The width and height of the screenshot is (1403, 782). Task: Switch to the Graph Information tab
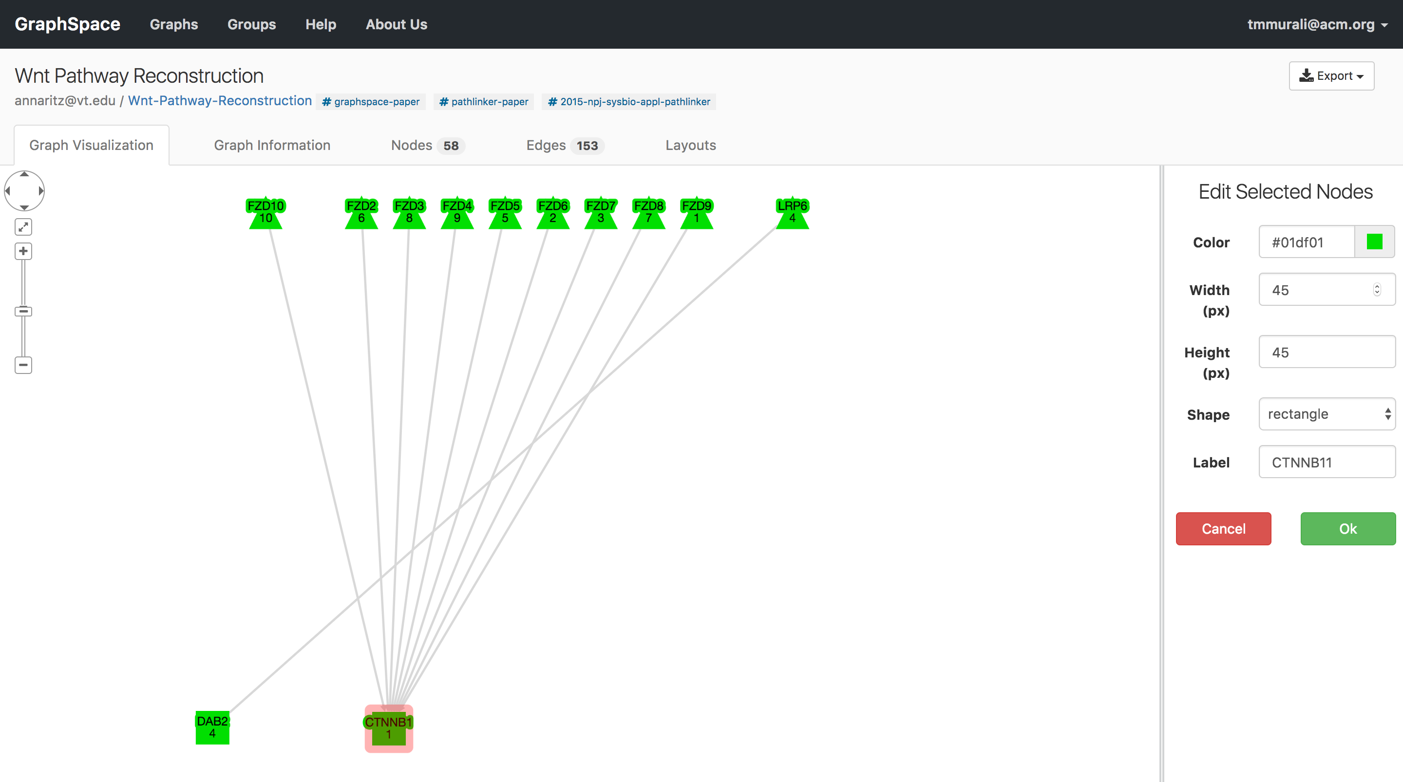pyautogui.click(x=272, y=146)
